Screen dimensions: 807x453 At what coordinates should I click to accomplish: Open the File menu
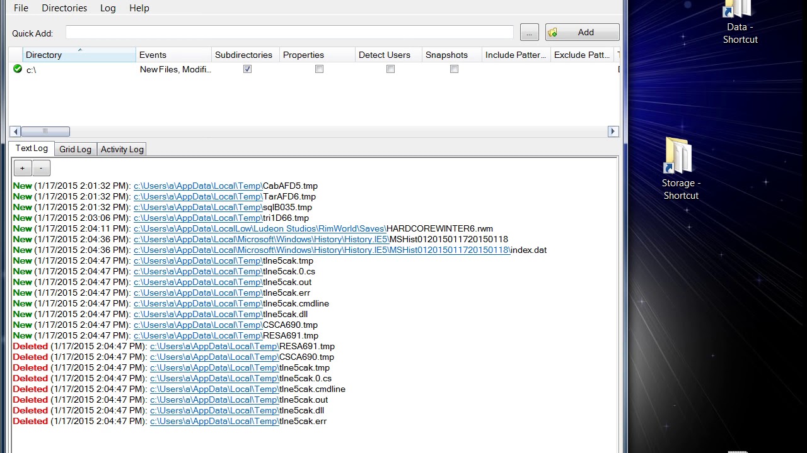[x=21, y=8]
